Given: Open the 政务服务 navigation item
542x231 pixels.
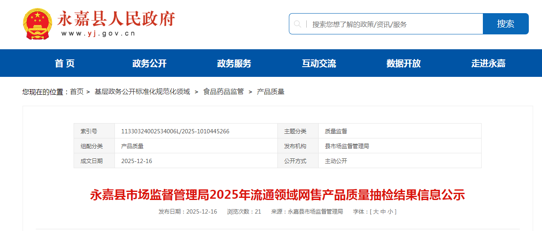Looking at the screenshot, I should 234,63.
